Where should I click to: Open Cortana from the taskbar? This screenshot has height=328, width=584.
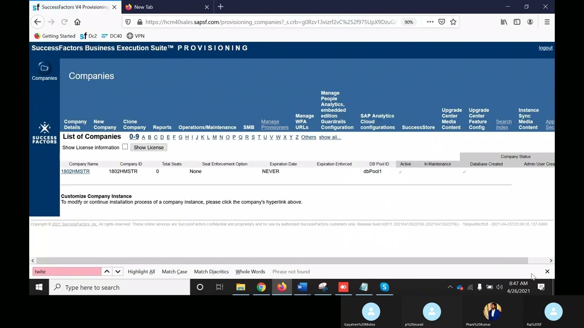coord(200,287)
